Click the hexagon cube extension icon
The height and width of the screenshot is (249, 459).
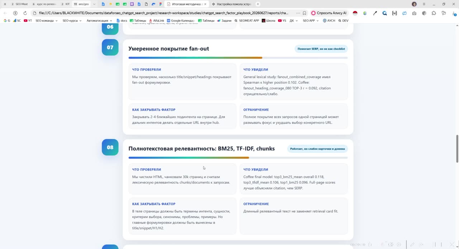[365, 13]
